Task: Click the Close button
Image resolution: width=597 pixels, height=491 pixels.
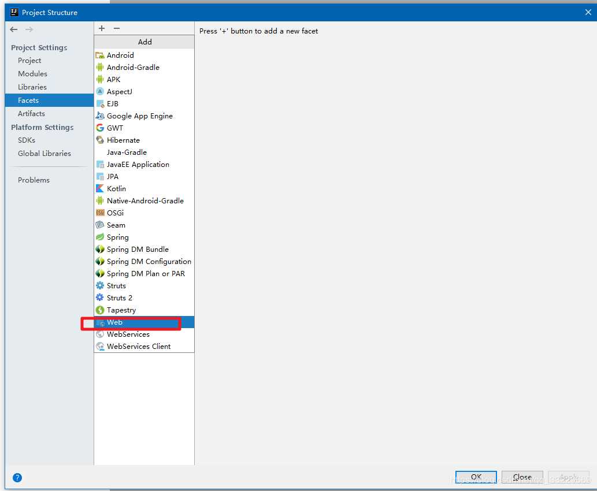Action: pos(522,477)
